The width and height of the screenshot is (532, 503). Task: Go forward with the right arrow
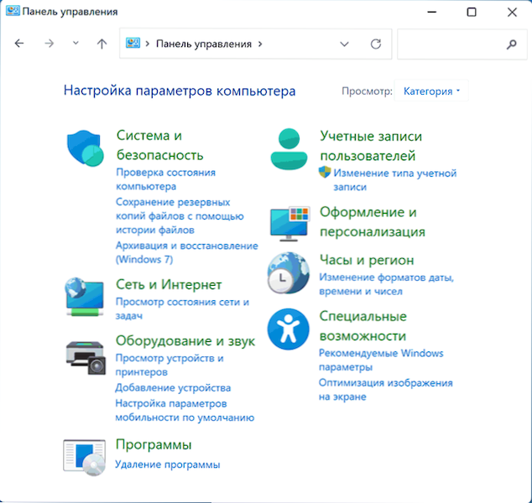click(x=50, y=44)
